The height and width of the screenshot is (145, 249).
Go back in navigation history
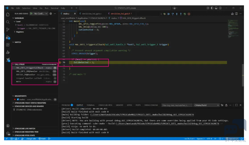72,8
